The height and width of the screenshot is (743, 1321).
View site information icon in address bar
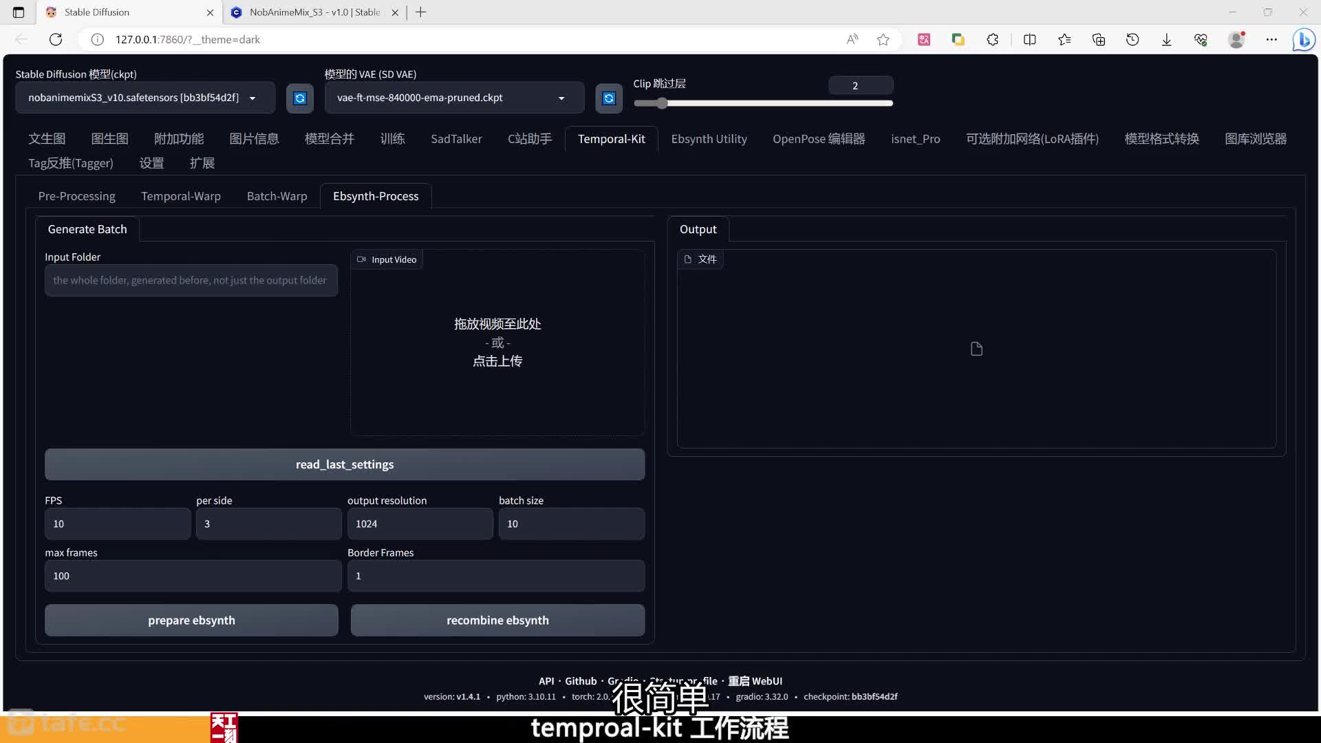click(x=98, y=39)
